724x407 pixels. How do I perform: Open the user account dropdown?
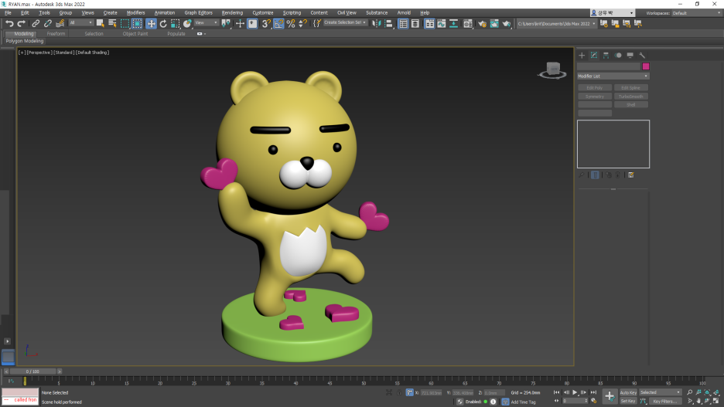pyautogui.click(x=613, y=13)
